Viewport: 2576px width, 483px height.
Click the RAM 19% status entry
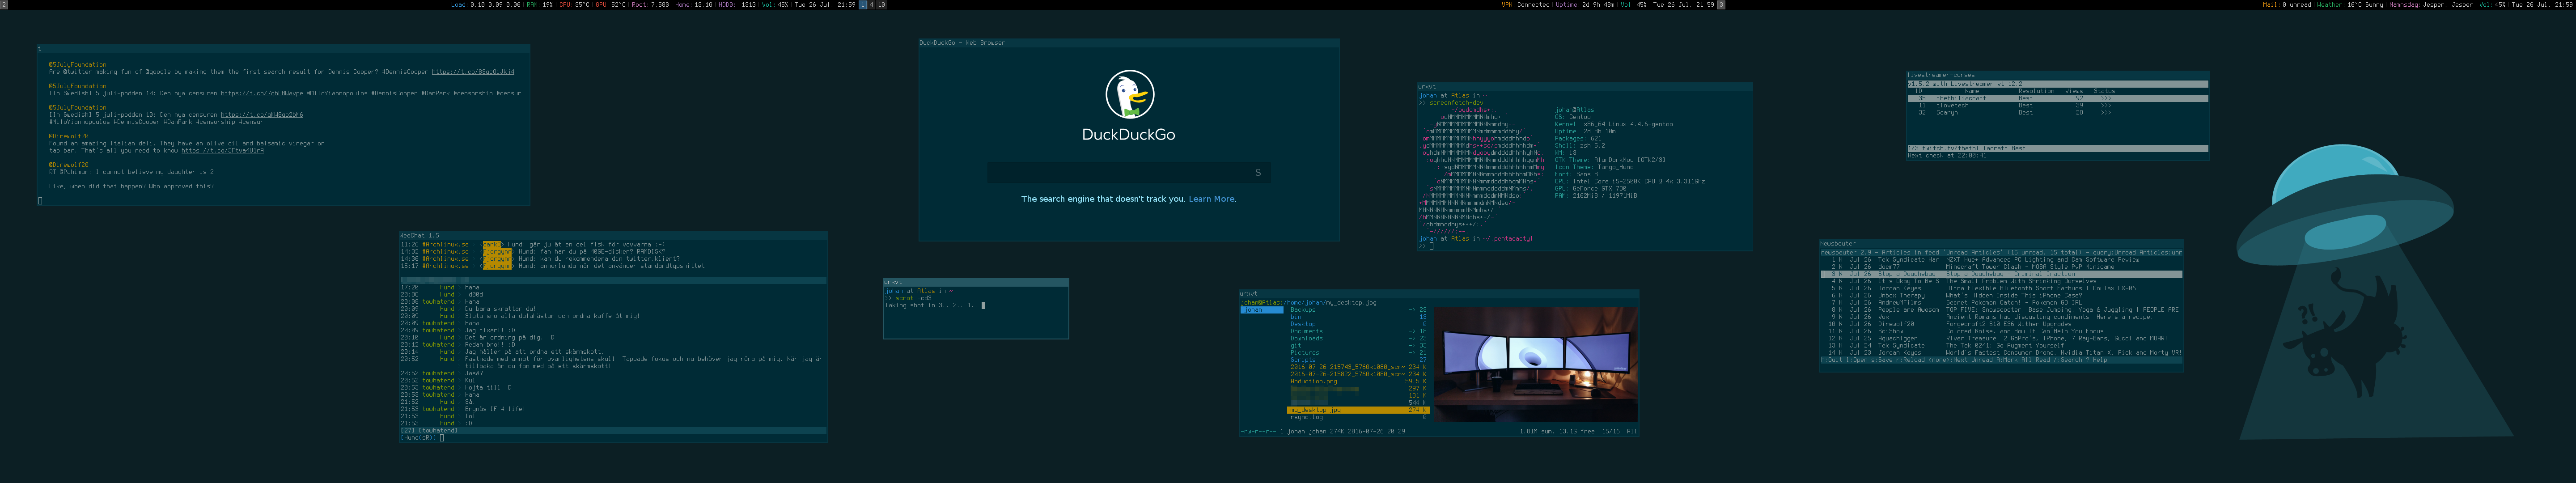540,4
